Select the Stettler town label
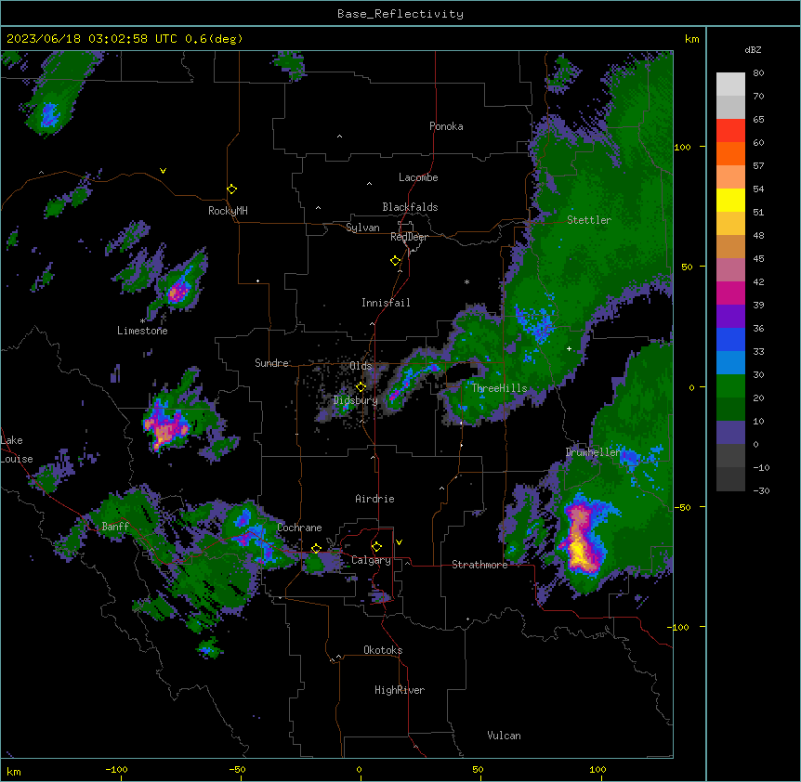 point(589,220)
